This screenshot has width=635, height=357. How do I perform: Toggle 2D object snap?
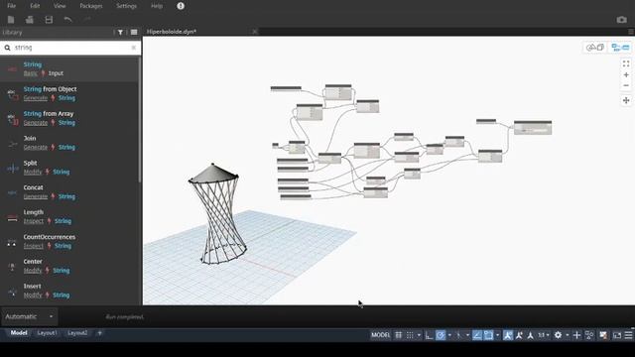pos(488,335)
